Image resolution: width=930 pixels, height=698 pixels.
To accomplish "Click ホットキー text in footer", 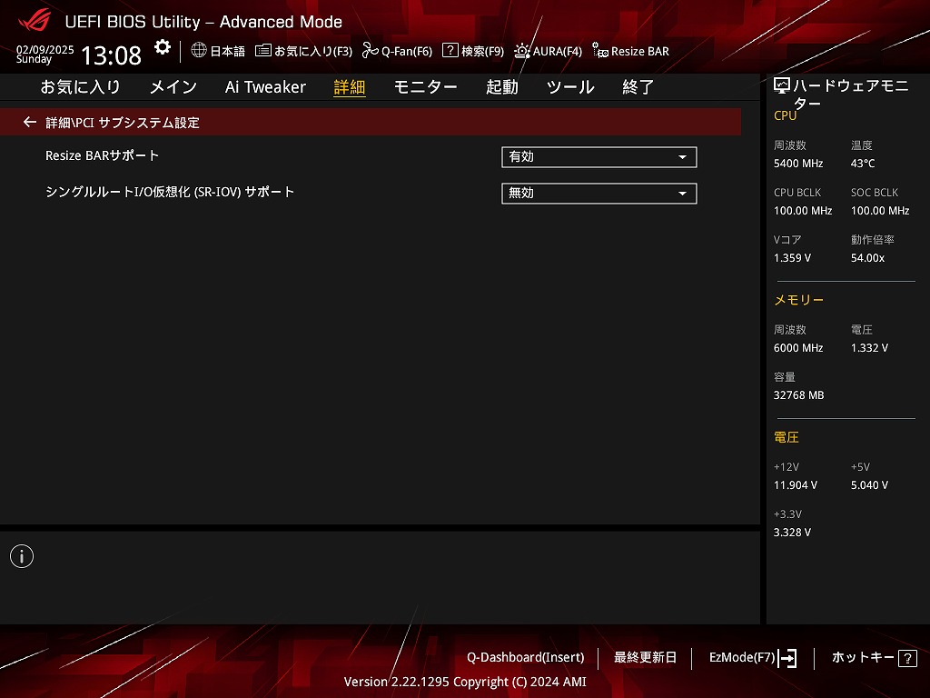I will point(863,658).
